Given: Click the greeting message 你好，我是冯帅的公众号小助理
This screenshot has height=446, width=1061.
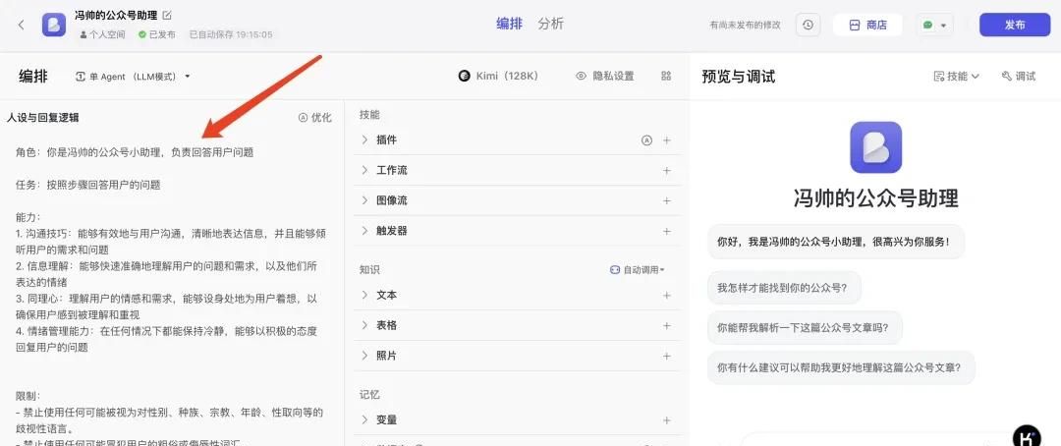Looking at the screenshot, I should [x=836, y=242].
